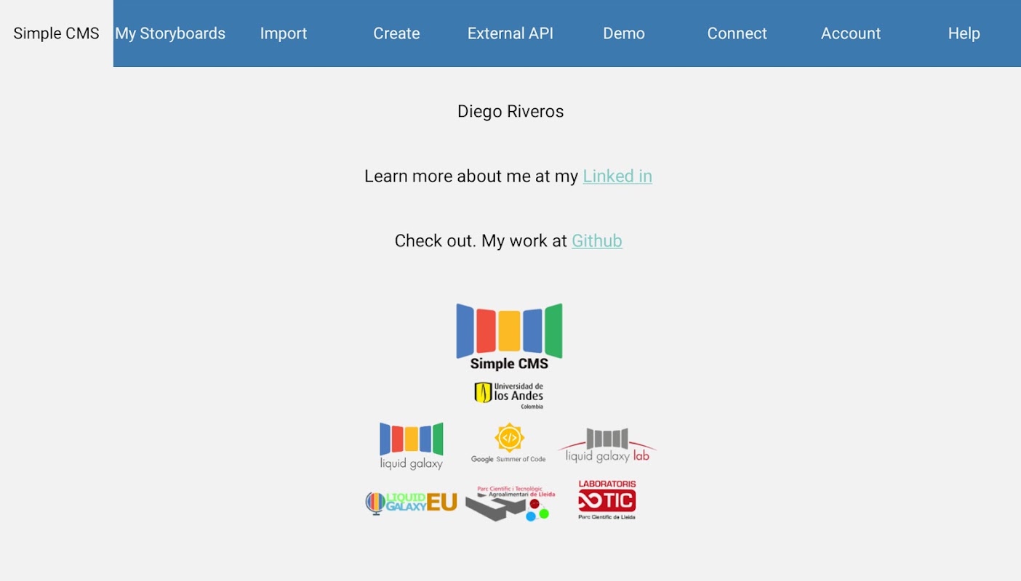Click the gray liquid galaxy lab logo
This screenshot has width=1021, height=581.
(x=607, y=445)
